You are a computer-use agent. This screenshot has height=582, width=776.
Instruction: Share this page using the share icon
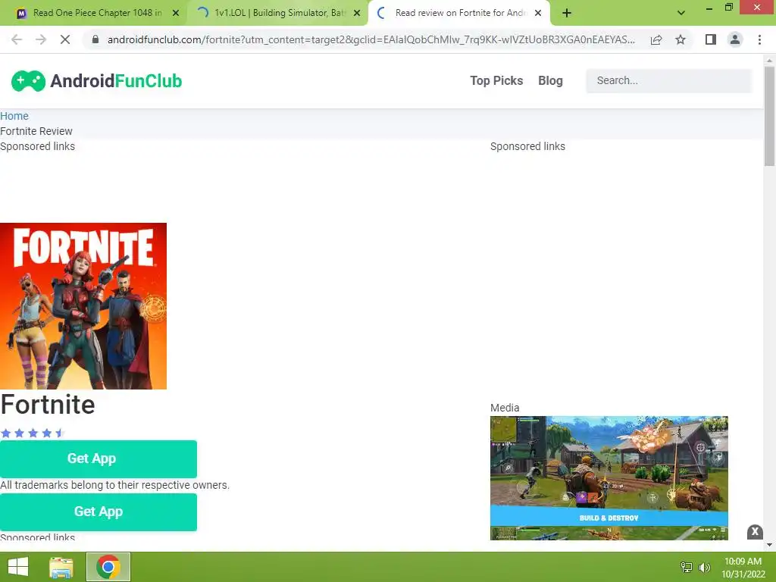pyautogui.click(x=656, y=39)
